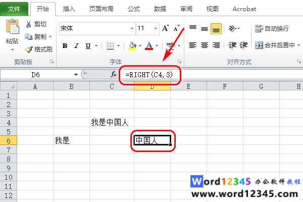Viewport: 303px width, 202px height.
Task: Open alignment group dialog launcher
Action: click(299, 62)
